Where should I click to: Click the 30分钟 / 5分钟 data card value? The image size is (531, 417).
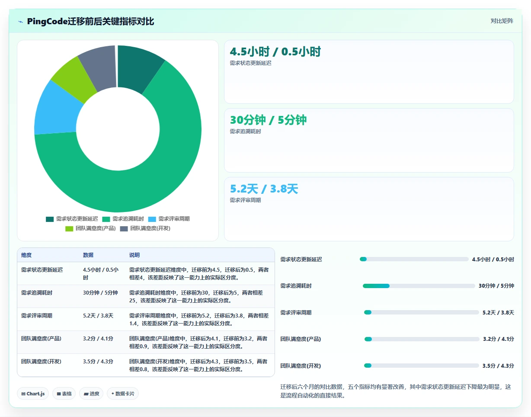(268, 120)
